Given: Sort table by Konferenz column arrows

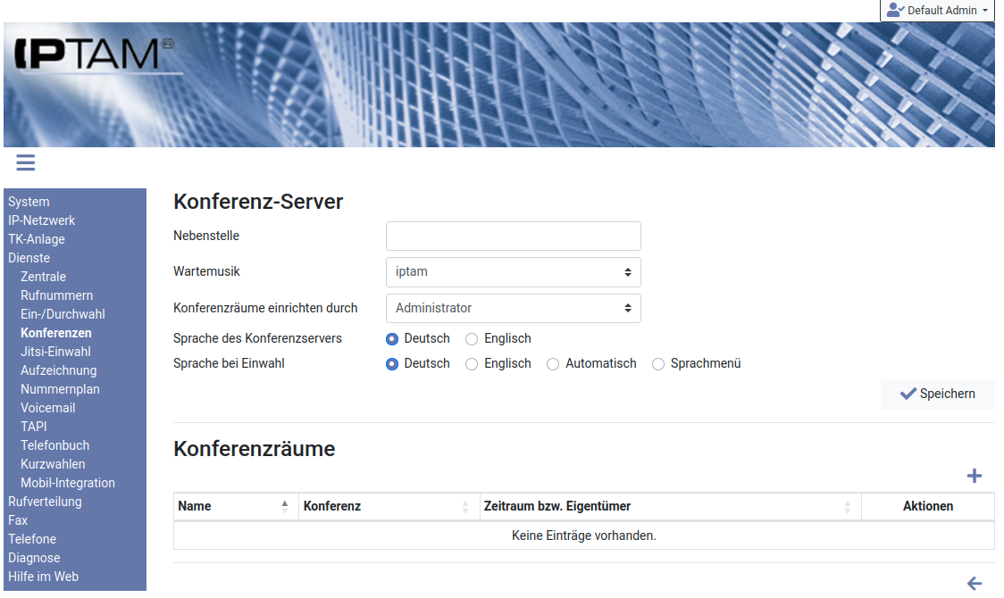Looking at the screenshot, I should point(465,506).
